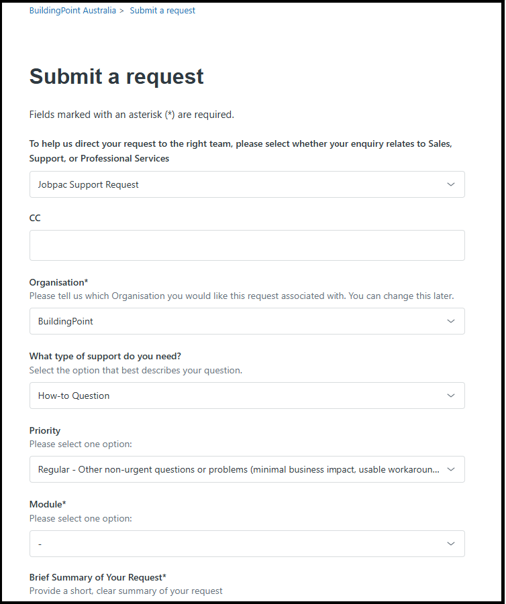The height and width of the screenshot is (604, 506).
Task: Open the Priority dropdown showing Regular option
Action: click(x=246, y=469)
